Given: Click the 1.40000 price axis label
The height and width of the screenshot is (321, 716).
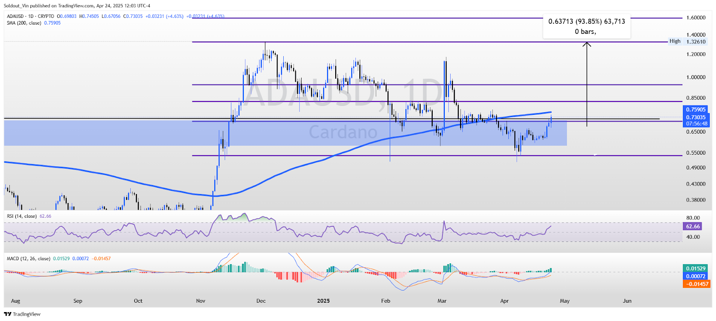Looking at the screenshot, I should pos(696,34).
